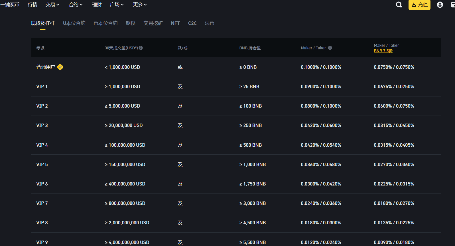Click the 等级 column header
Image resolution: width=455 pixels, height=246 pixels.
coord(40,48)
